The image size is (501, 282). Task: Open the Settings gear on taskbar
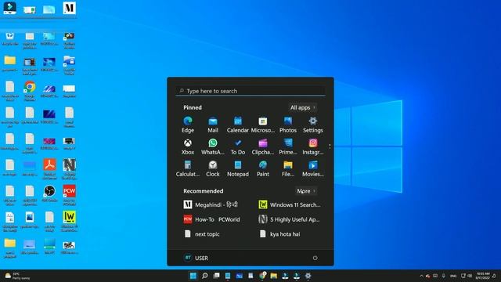coord(308,276)
